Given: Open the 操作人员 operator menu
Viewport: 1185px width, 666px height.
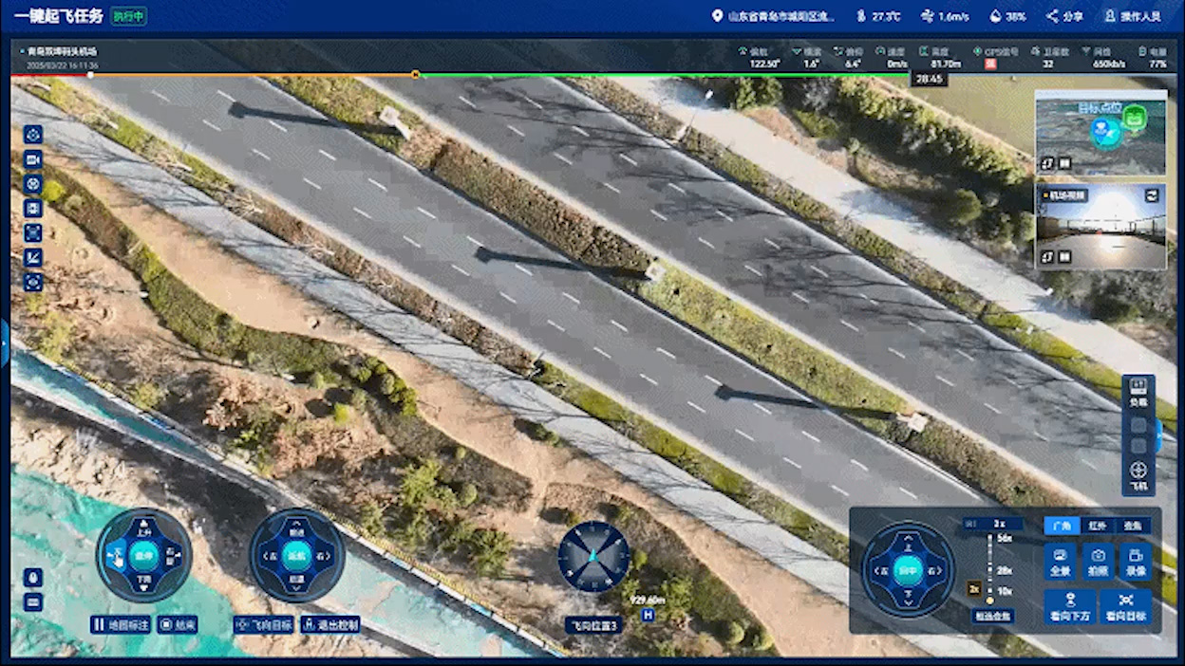Looking at the screenshot, I should click(1133, 16).
